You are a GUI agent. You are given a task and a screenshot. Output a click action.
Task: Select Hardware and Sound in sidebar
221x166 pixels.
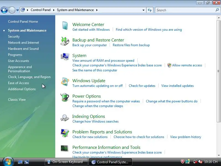click(x=23, y=49)
